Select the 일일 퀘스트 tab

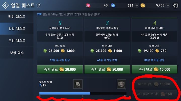[17, 28]
